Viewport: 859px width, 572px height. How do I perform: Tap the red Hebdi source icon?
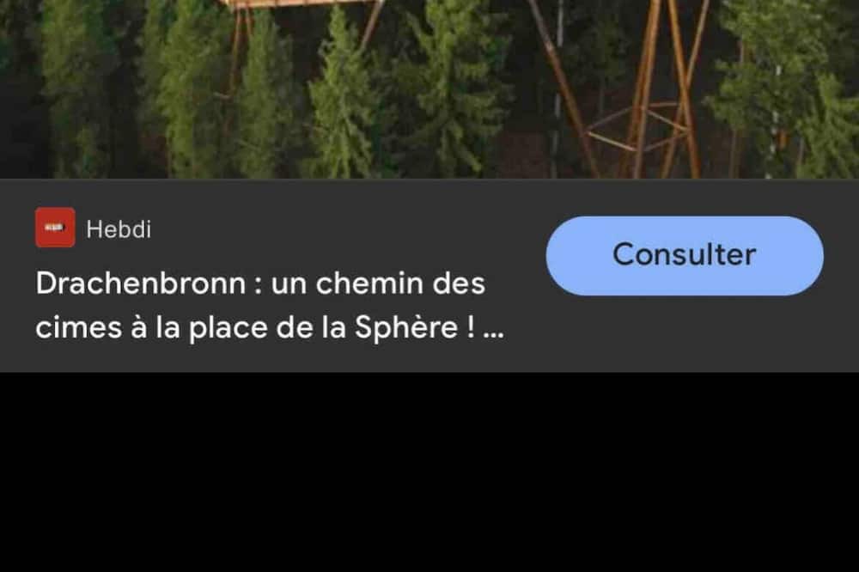point(55,228)
